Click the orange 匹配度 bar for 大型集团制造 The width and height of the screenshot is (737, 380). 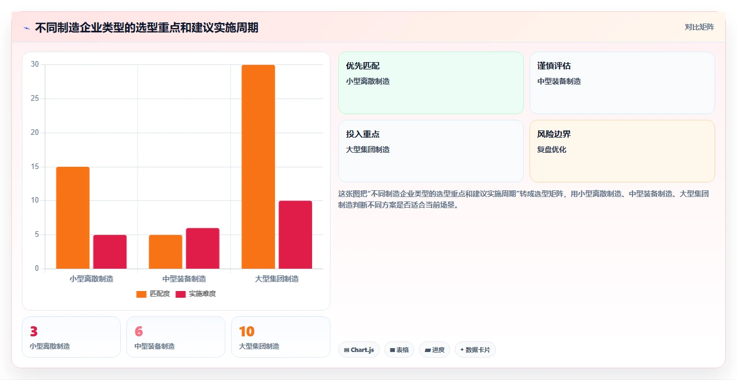pos(258,167)
